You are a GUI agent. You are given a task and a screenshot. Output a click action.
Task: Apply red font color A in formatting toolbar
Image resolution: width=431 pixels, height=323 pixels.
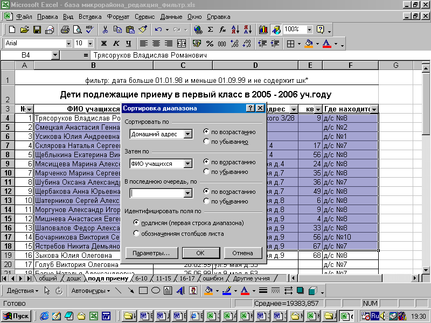coord(326,44)
